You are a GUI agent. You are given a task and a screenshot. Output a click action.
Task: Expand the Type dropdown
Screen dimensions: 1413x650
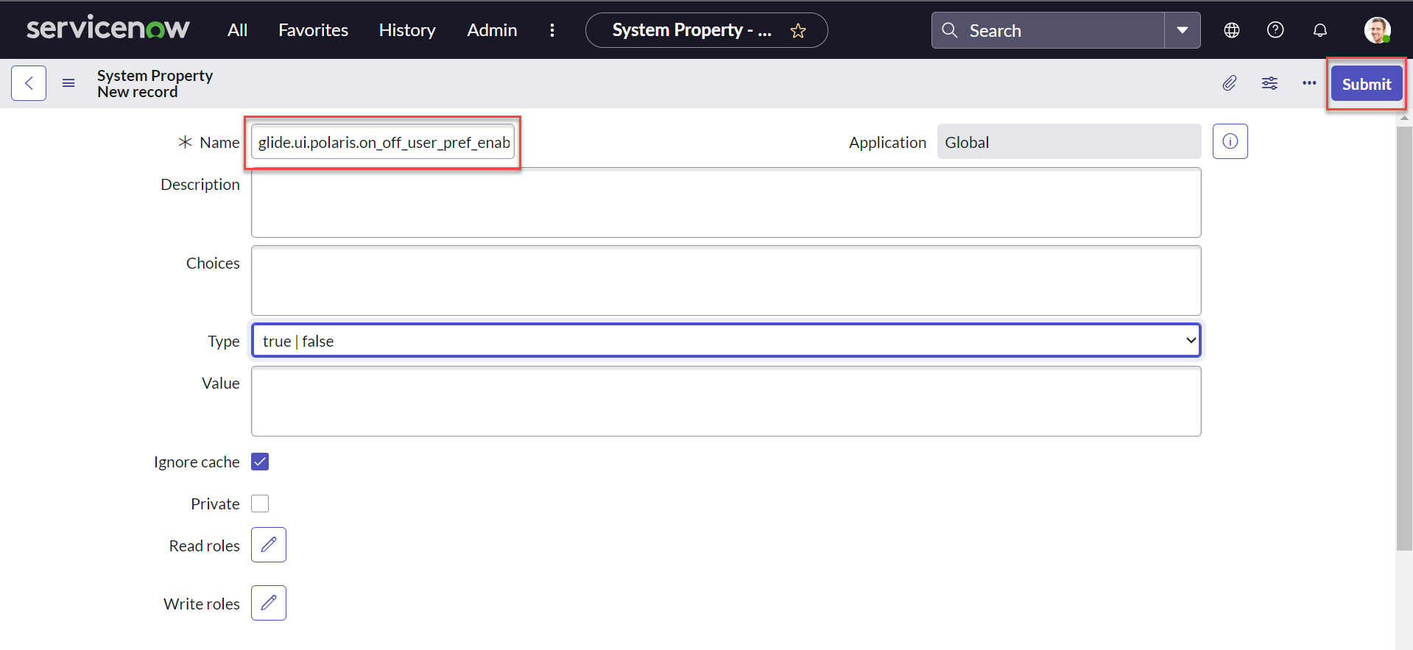tap(725, 340)
